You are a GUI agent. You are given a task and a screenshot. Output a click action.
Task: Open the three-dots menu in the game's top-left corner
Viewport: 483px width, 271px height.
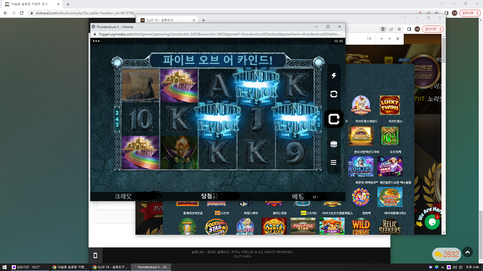coord(96,41)
